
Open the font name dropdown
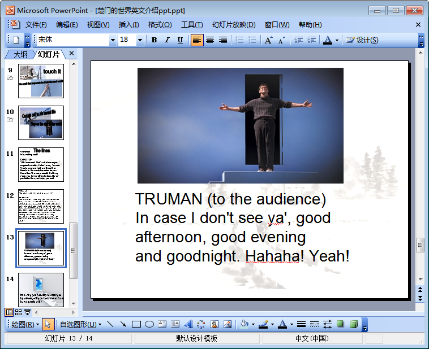click(113, 40)
